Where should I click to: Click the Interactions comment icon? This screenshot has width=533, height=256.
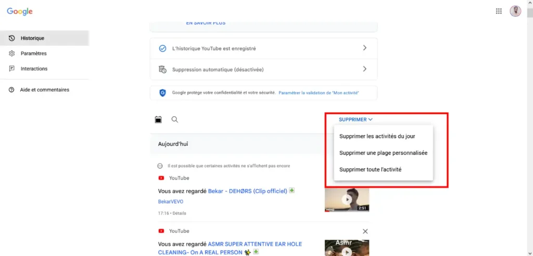[x=11, y=69]
